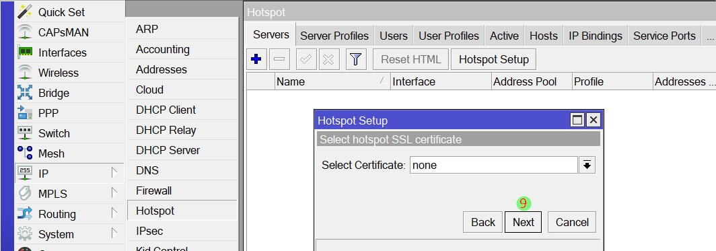The height and width of the screenshot is (251, 716).
Task: Click the Hotspot Setup toolbar button
Action: pos(494,59)
